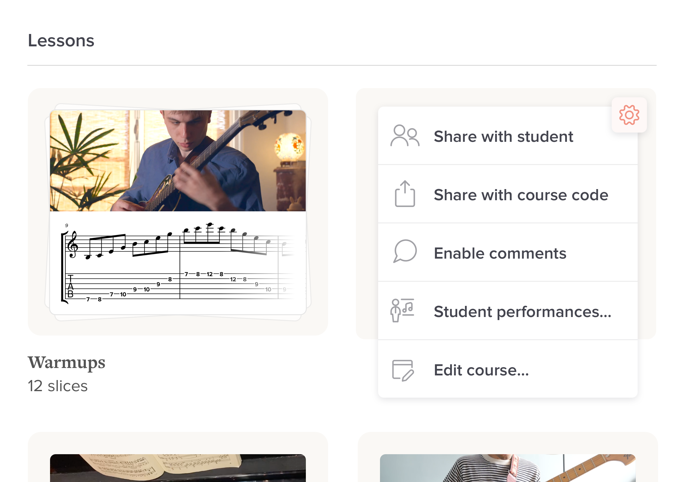Open the Warmups guitarist video preview
684x482 pixels.
(178, 161)
